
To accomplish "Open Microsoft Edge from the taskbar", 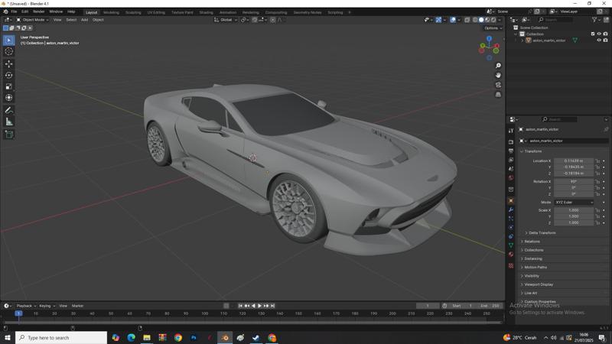I will point(131,338).
